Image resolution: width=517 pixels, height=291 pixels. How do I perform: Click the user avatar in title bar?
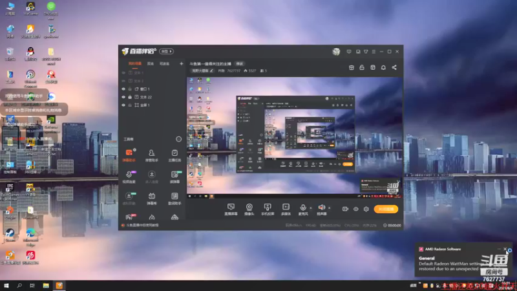point(336,52)
